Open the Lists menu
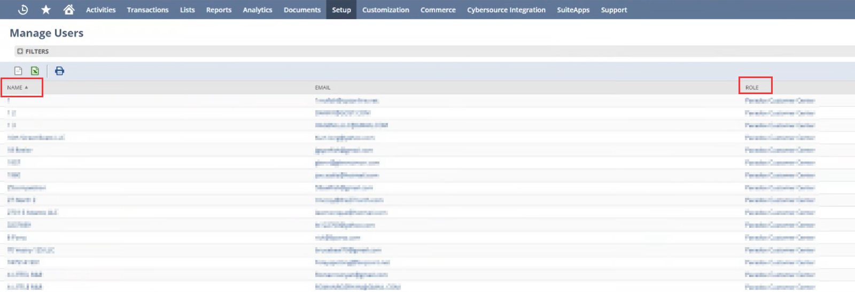This screenshot has height=292, width=855. pyautogui.click(x=188, y=10)
